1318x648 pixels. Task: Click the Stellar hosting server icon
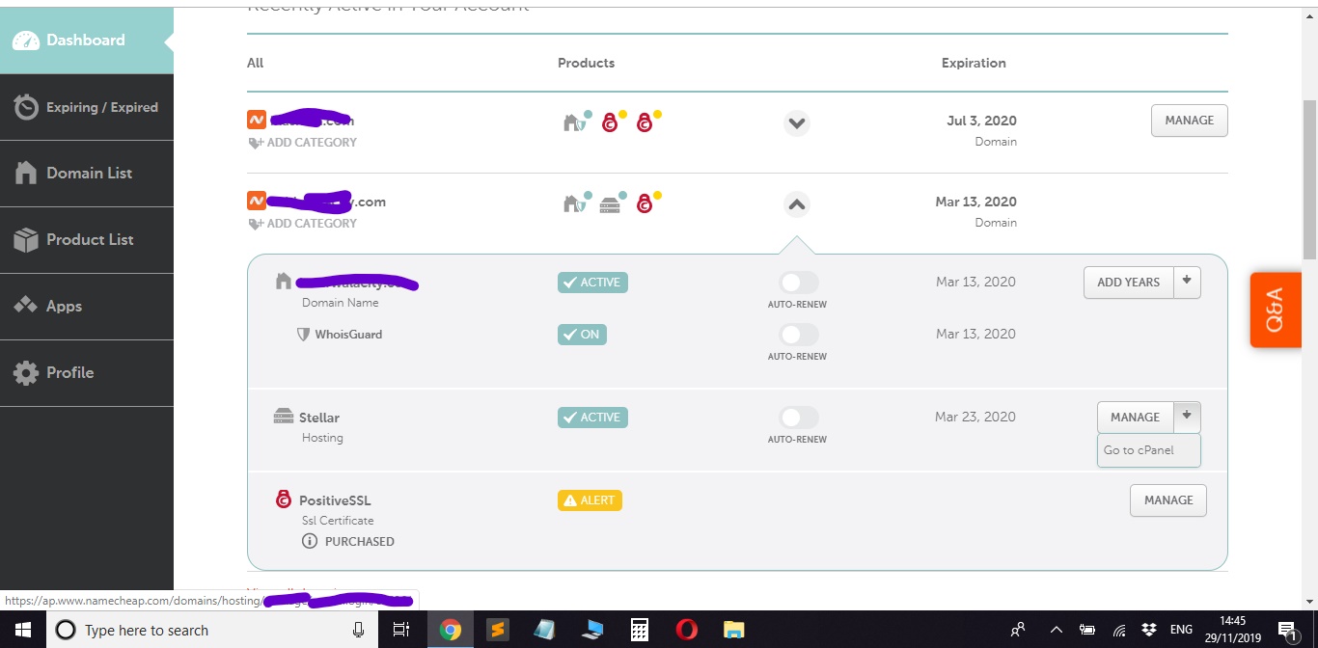point(283,417)
